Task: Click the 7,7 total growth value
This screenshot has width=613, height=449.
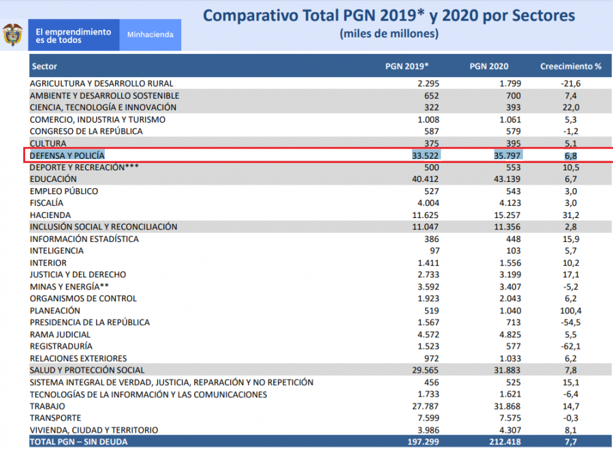Action: point(571,442)
